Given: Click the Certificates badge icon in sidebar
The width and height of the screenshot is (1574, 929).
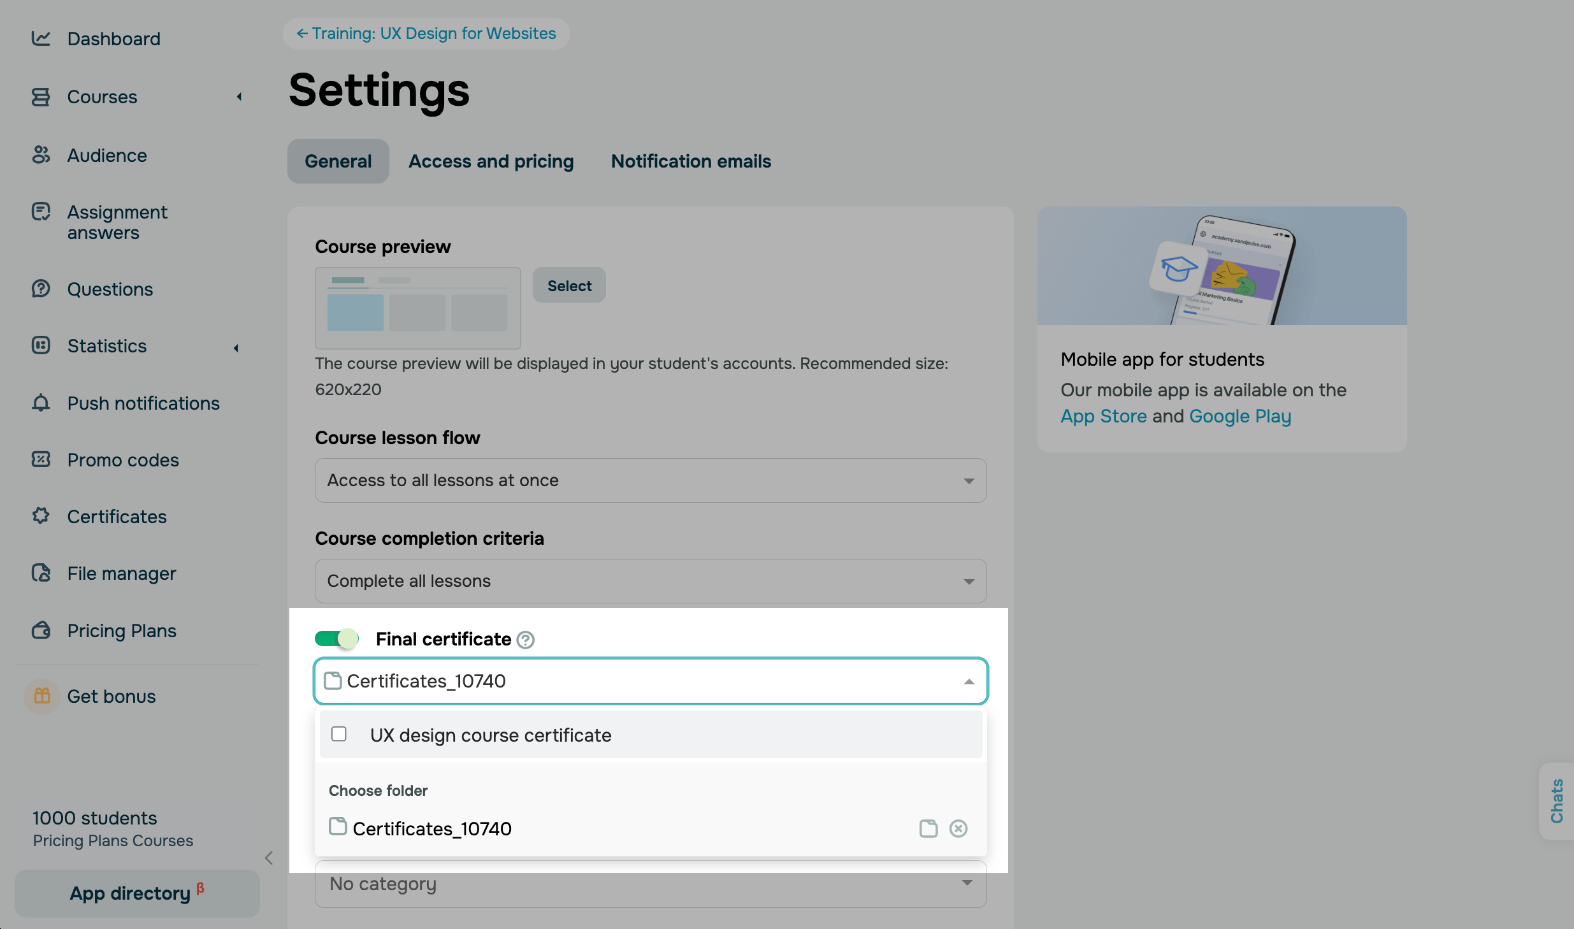Looking at the screenshot, I should (41, 516).
